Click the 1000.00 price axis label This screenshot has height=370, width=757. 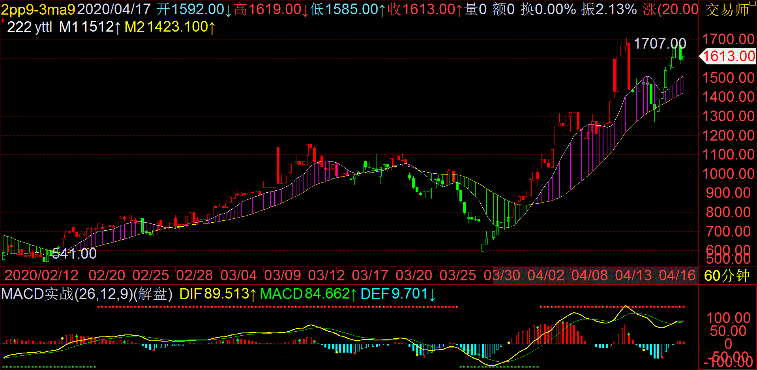point(728,174)
